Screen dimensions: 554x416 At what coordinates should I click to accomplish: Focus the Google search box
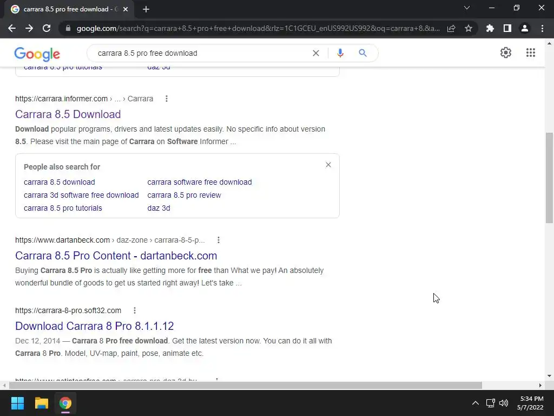pos(201,53)
